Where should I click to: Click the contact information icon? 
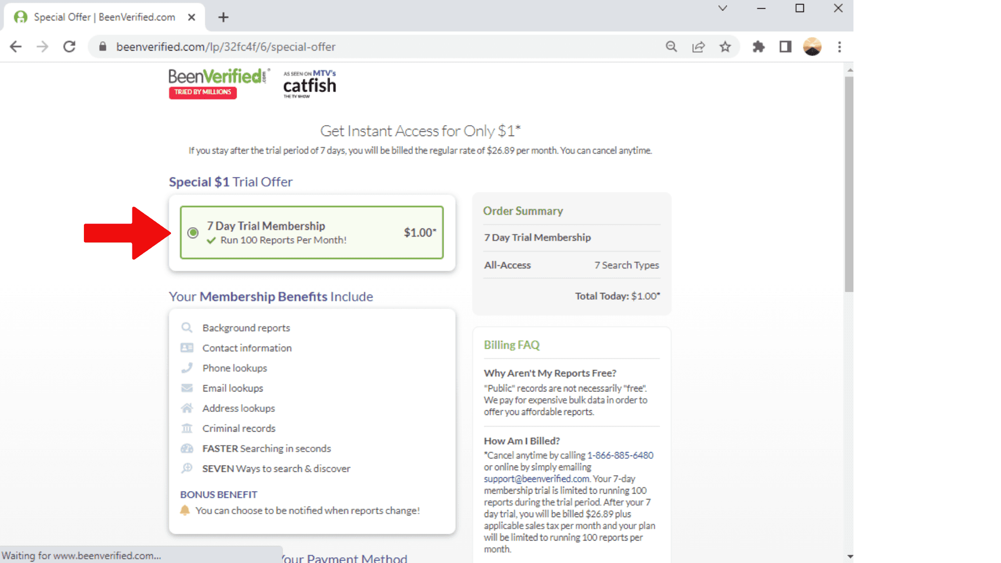tap(187, 347)
